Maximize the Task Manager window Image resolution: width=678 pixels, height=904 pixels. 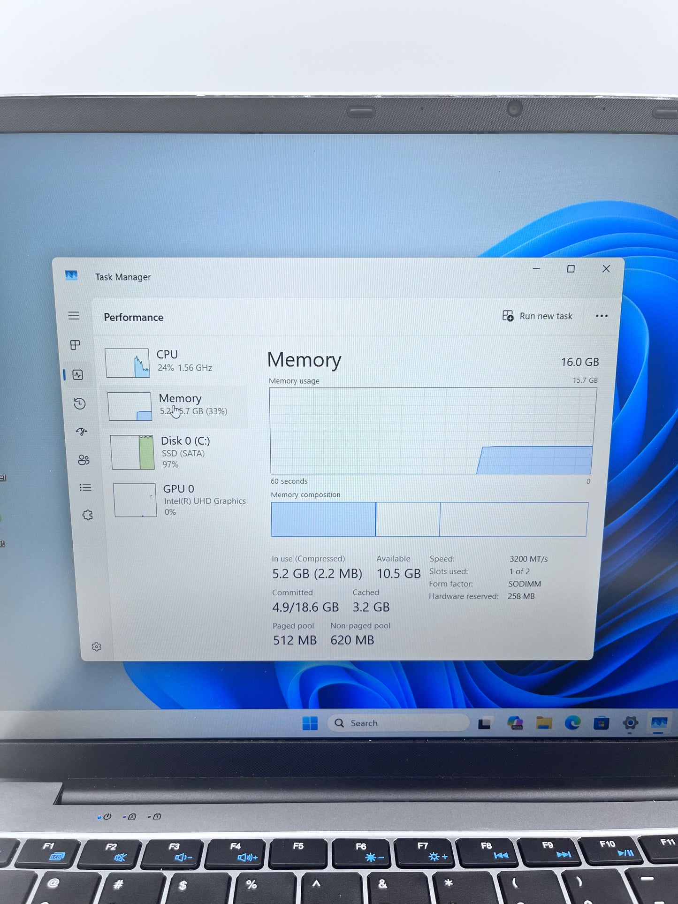click(x=571, y=269)
